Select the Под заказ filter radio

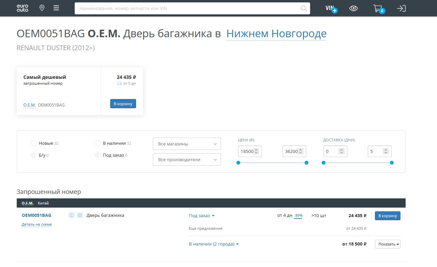click(x=98, y=155)
